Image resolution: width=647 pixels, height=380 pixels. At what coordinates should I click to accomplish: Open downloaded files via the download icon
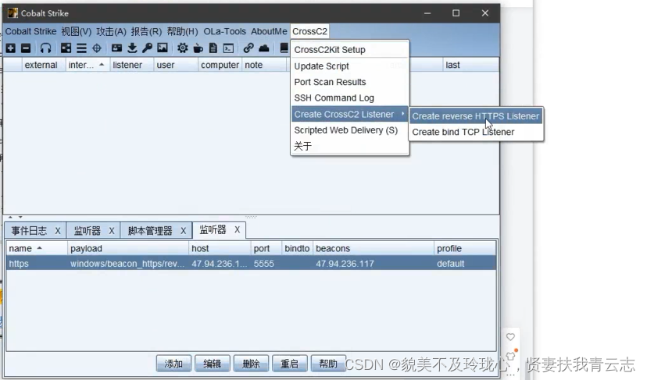pos(132,48)
